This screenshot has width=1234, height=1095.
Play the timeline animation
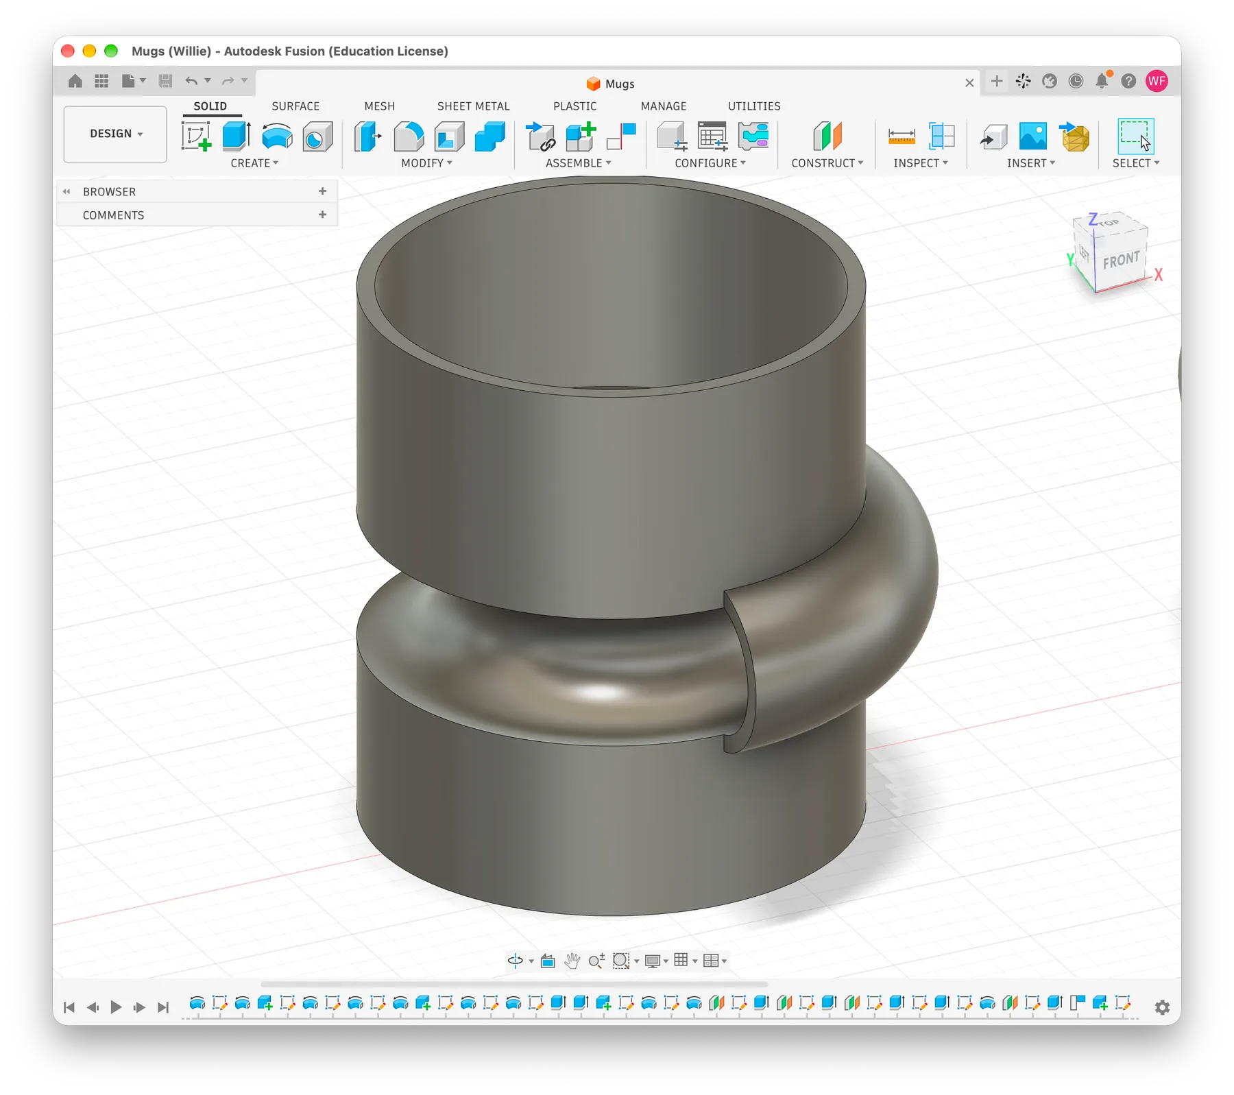coord(116,1007)
